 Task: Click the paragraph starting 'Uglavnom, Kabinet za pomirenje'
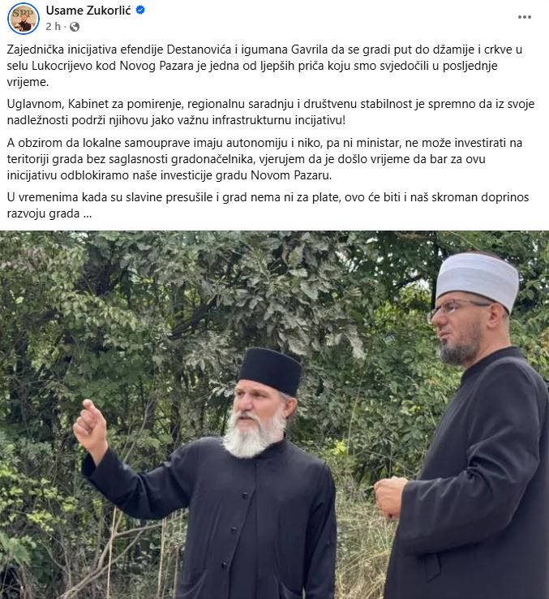pos(270,112)
